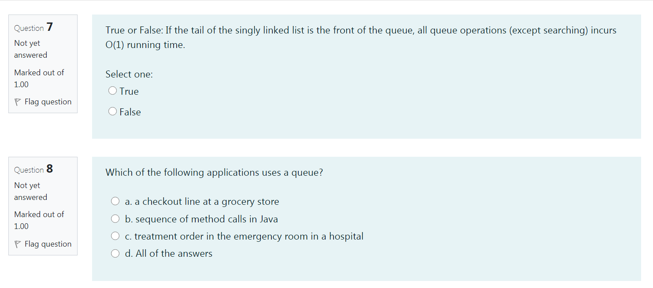This screenshot has width=653, height=288.
Task: Select the False radio button
Action: pyautogui.click(x=113, y=111)
